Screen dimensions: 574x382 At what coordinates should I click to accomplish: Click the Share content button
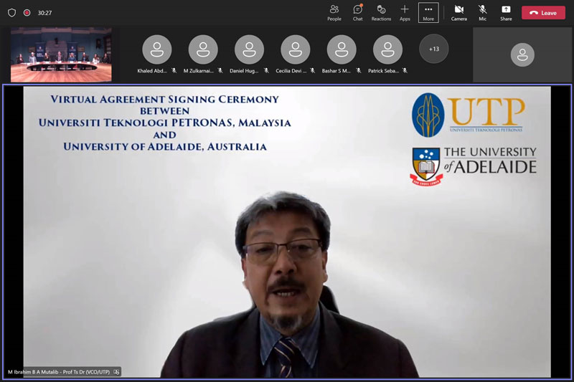506,13
